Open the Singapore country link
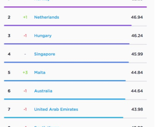This screenshot has width=156, height=127. coord(45,54)
